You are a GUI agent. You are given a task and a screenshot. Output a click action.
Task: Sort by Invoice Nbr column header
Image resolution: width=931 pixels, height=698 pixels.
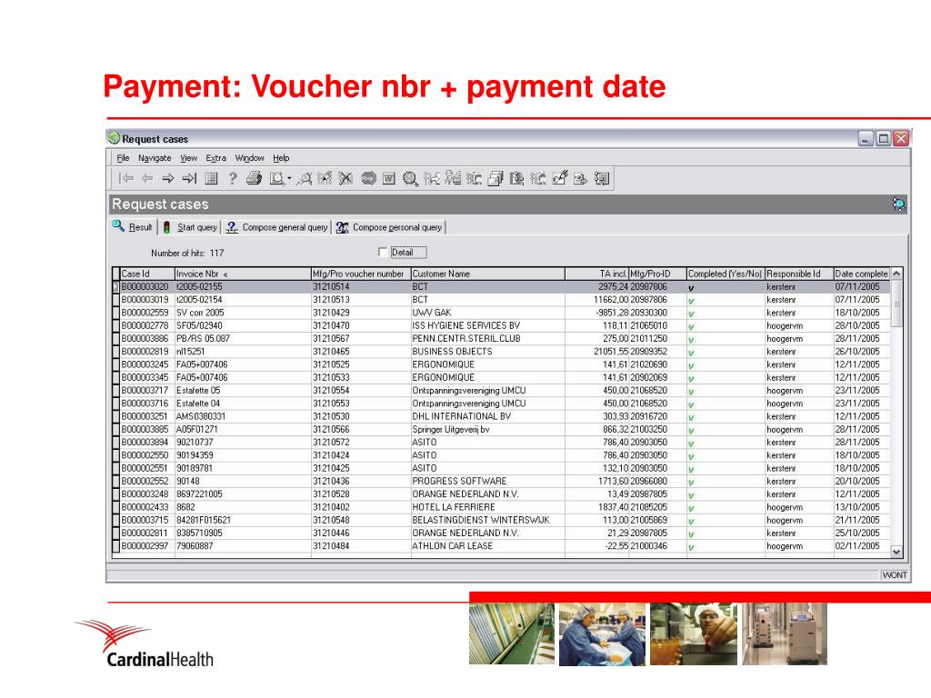242,274
